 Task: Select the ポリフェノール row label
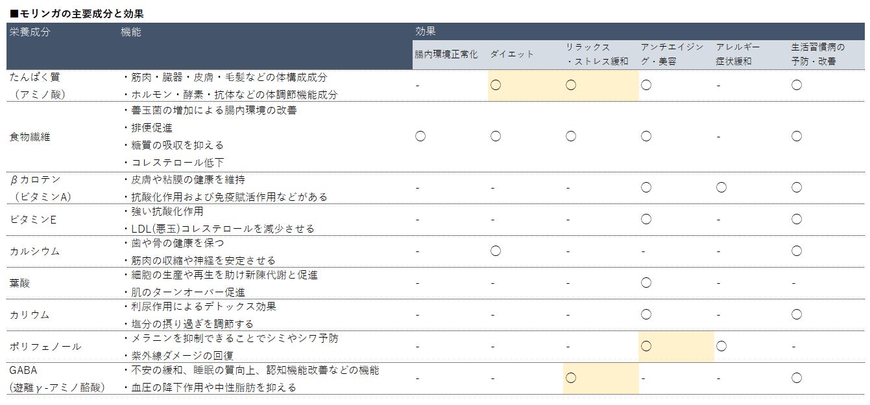click(45, 347)
